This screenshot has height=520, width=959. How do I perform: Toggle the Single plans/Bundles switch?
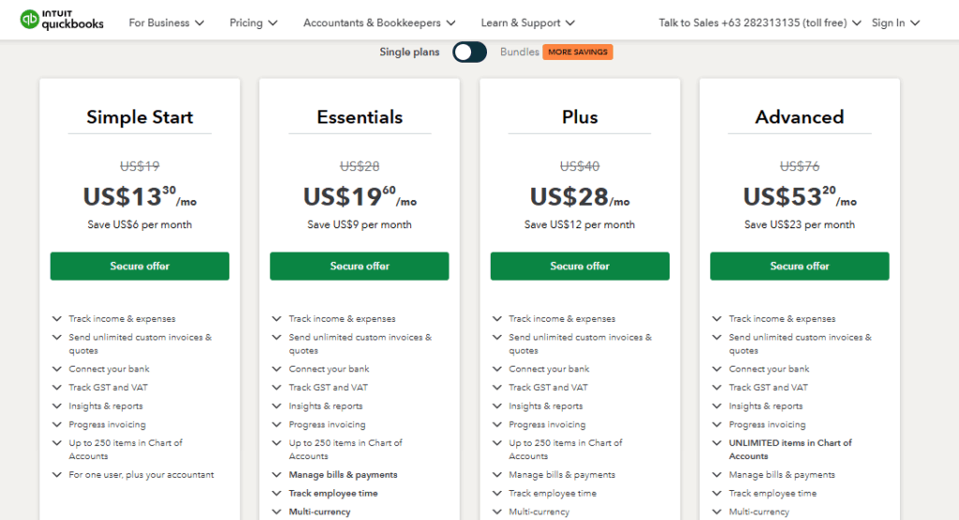pos(469,52)
